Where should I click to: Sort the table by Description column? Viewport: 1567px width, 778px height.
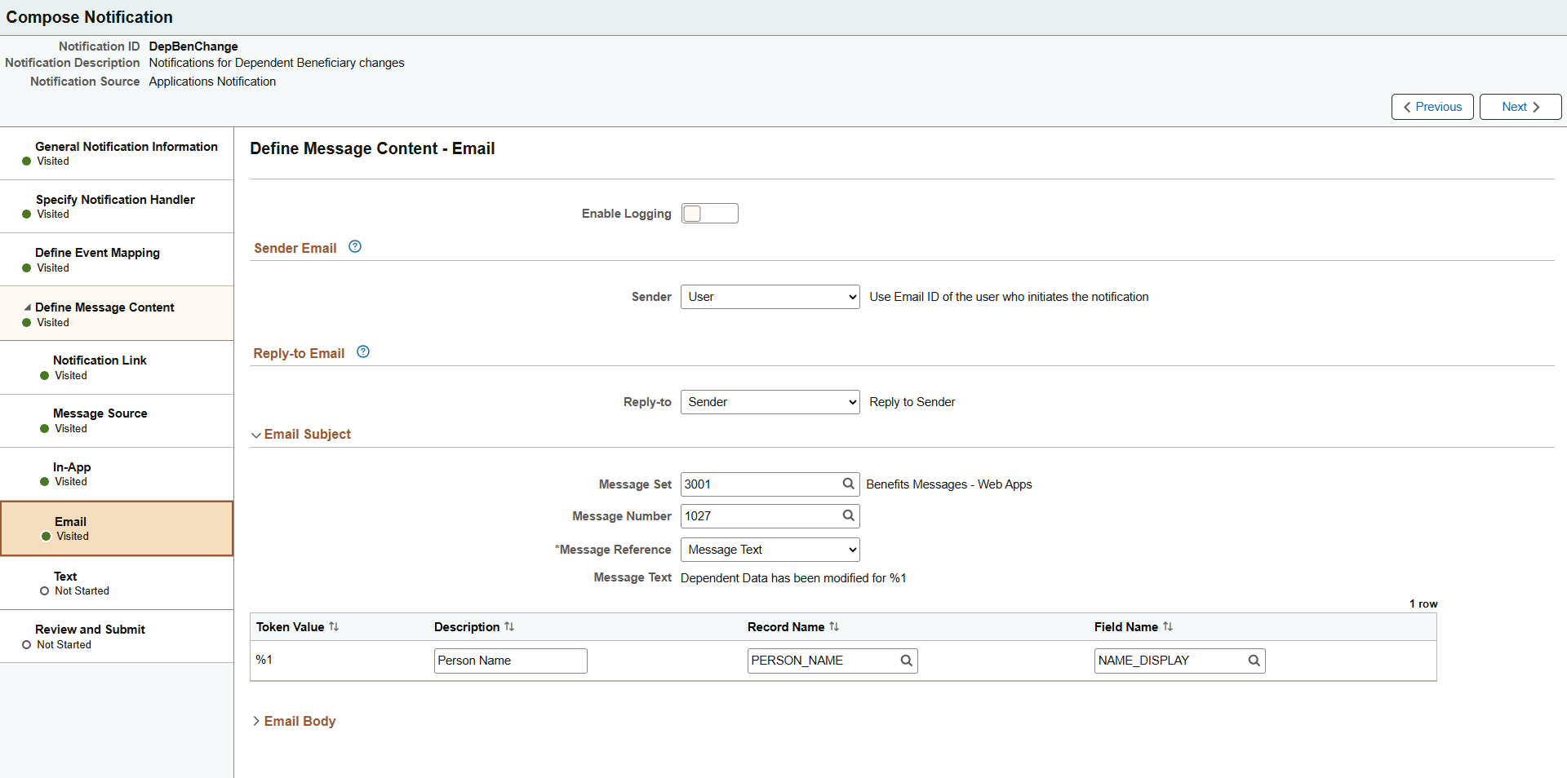pyautogui.click(x=509, y=626)
